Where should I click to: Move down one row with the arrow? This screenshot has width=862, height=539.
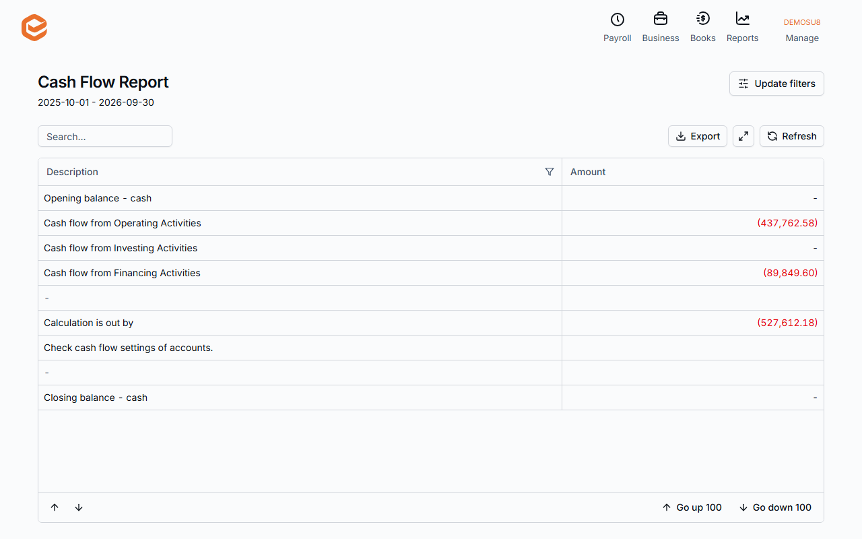point(79,507)
